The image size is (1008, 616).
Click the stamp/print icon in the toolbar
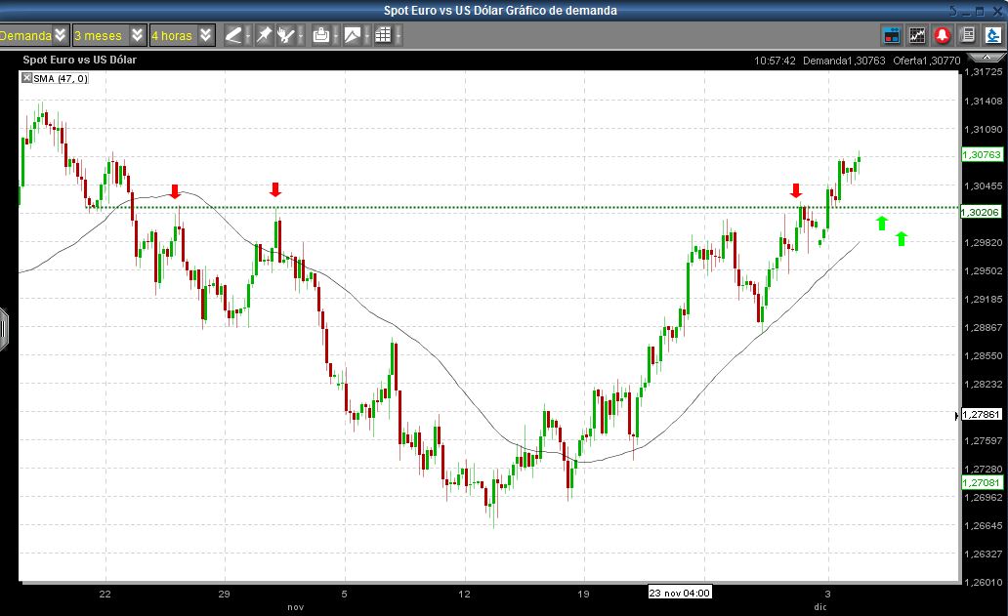click(x=320, y=35)
